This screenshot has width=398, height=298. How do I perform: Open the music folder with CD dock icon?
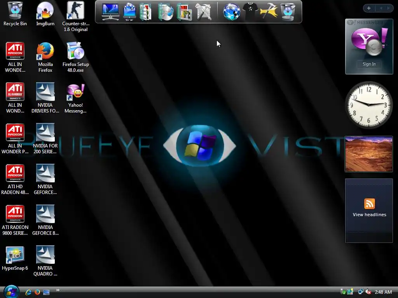click(166, 12)
